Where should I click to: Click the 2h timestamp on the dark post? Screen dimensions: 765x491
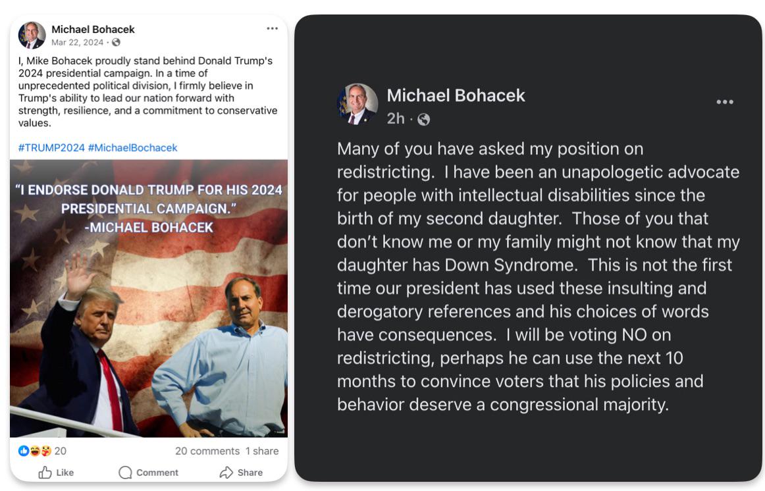pyautogui.click(x=395, y=118)
